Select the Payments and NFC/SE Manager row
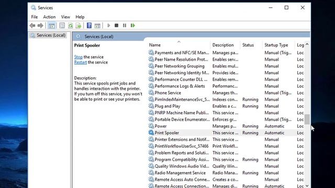 coord(226,53)
